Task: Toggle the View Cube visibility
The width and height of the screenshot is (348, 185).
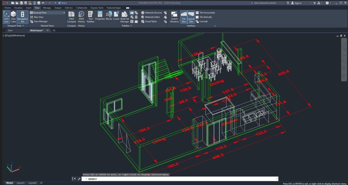Action: coord(13,16)
